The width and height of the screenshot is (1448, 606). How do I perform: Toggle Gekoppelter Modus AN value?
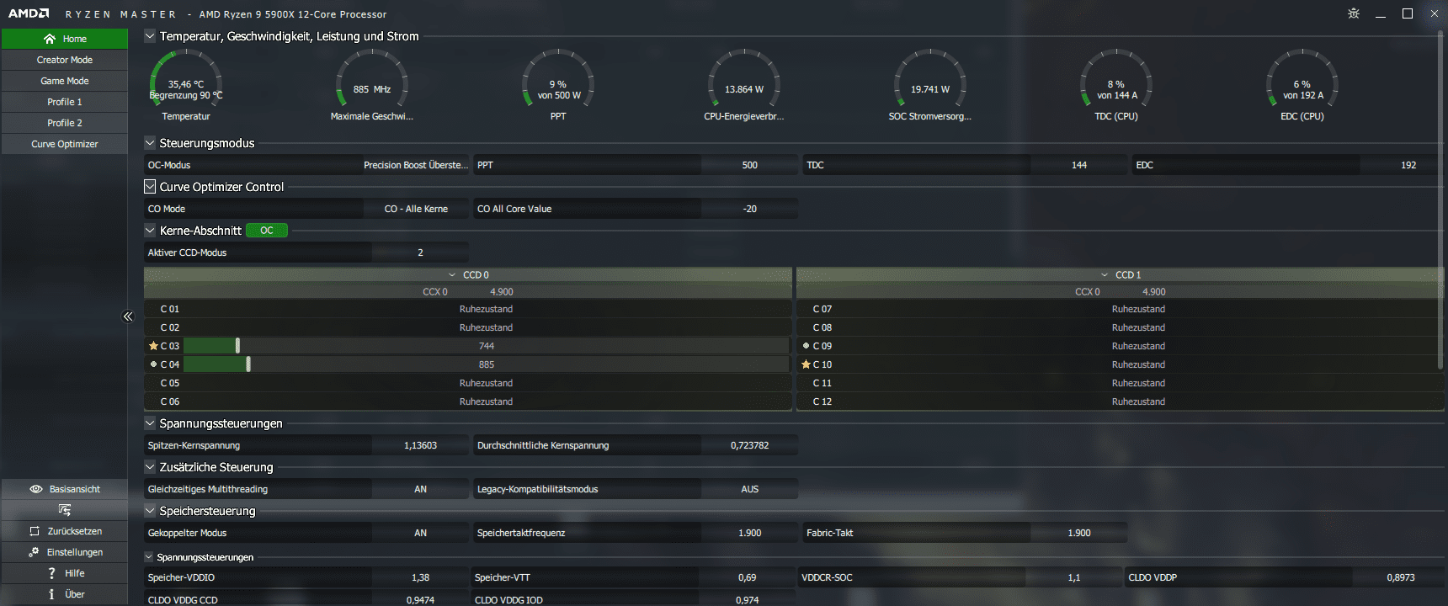pyautogui.click(x=420, y=533)
